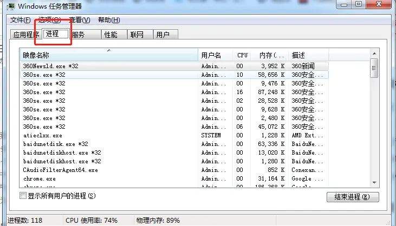Select 360se.exe row using 9,628 K
The image size is (396, 226).
tap(174, 109)
